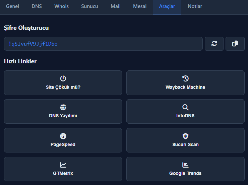Screen dimensions: 248x185
Task: Open the DNS tab
Action: pos(37,6)
